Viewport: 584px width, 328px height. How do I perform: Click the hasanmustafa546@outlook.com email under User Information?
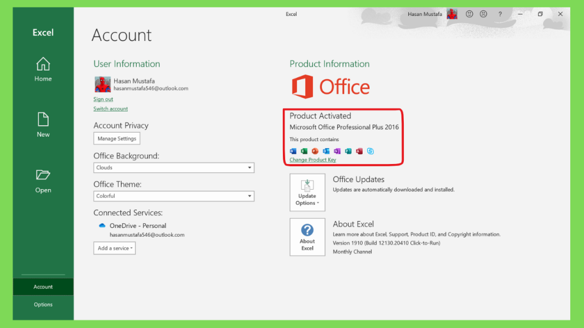pyautogui.click(x=151, y=88)
